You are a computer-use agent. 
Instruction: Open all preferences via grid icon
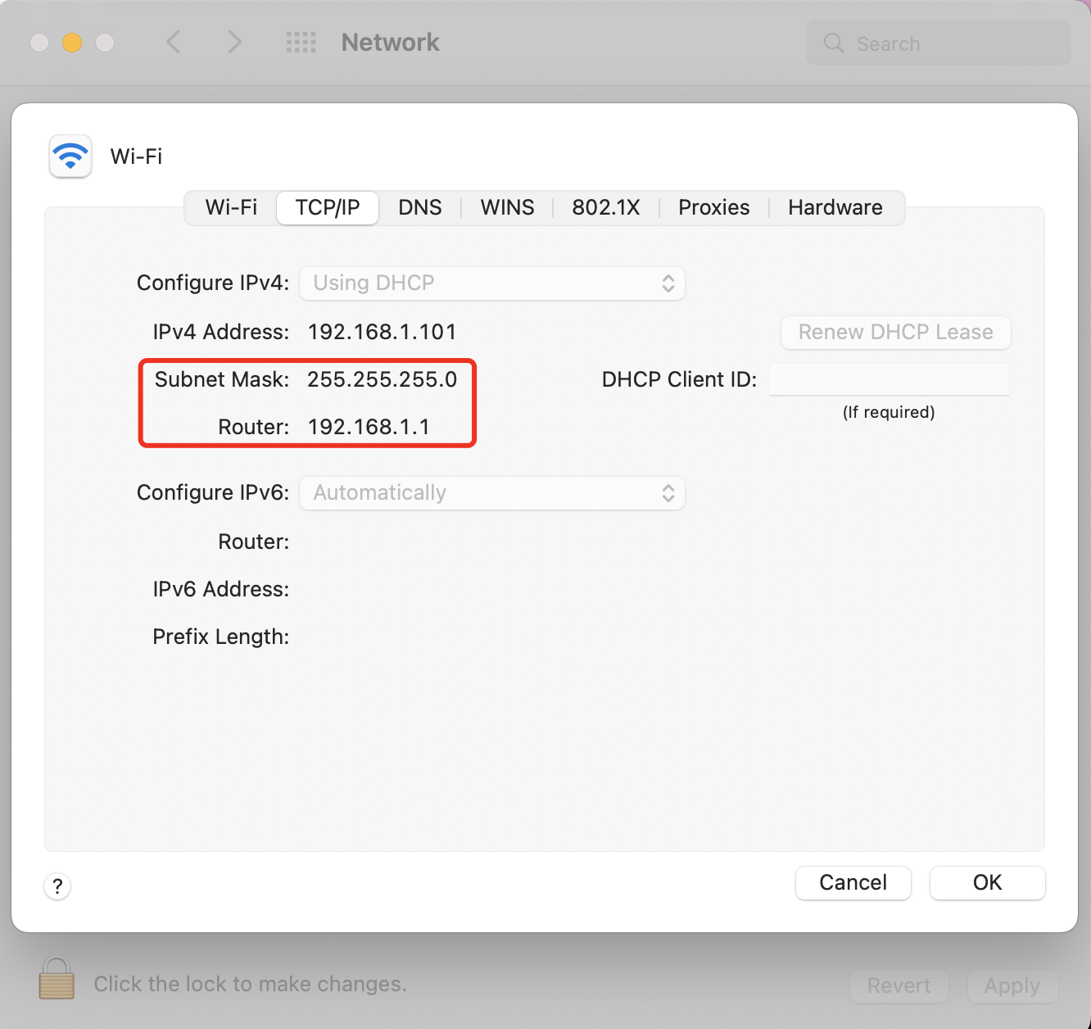(x=301, y=42)
